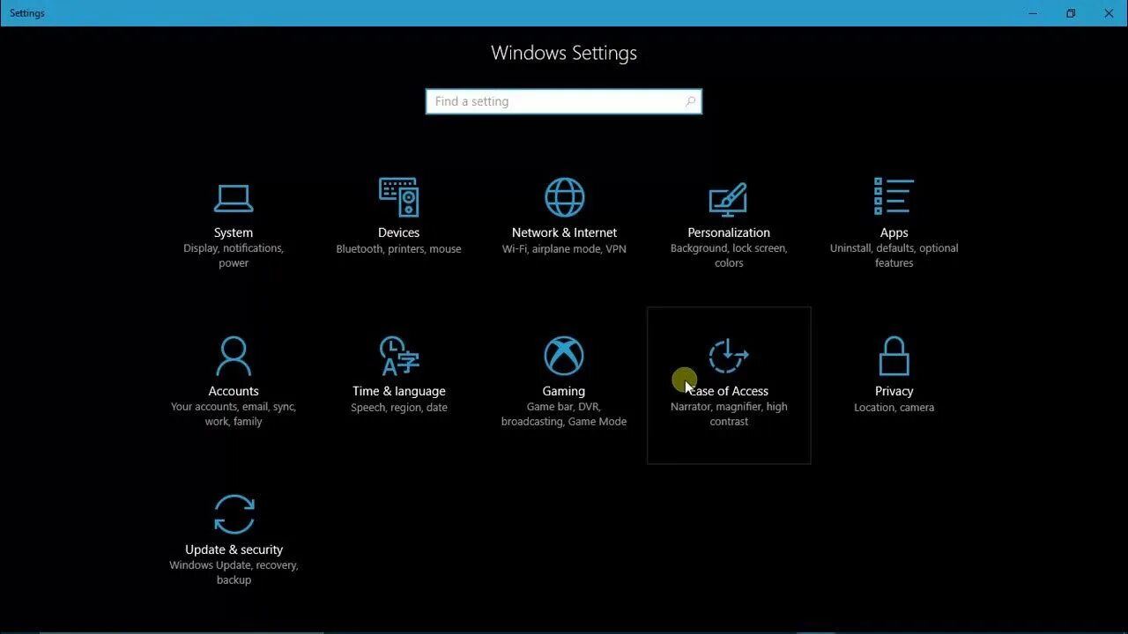Viewport: 1128px width, 634px height.
Task: Open the Network & Internet globe icon
Action: 564,197
